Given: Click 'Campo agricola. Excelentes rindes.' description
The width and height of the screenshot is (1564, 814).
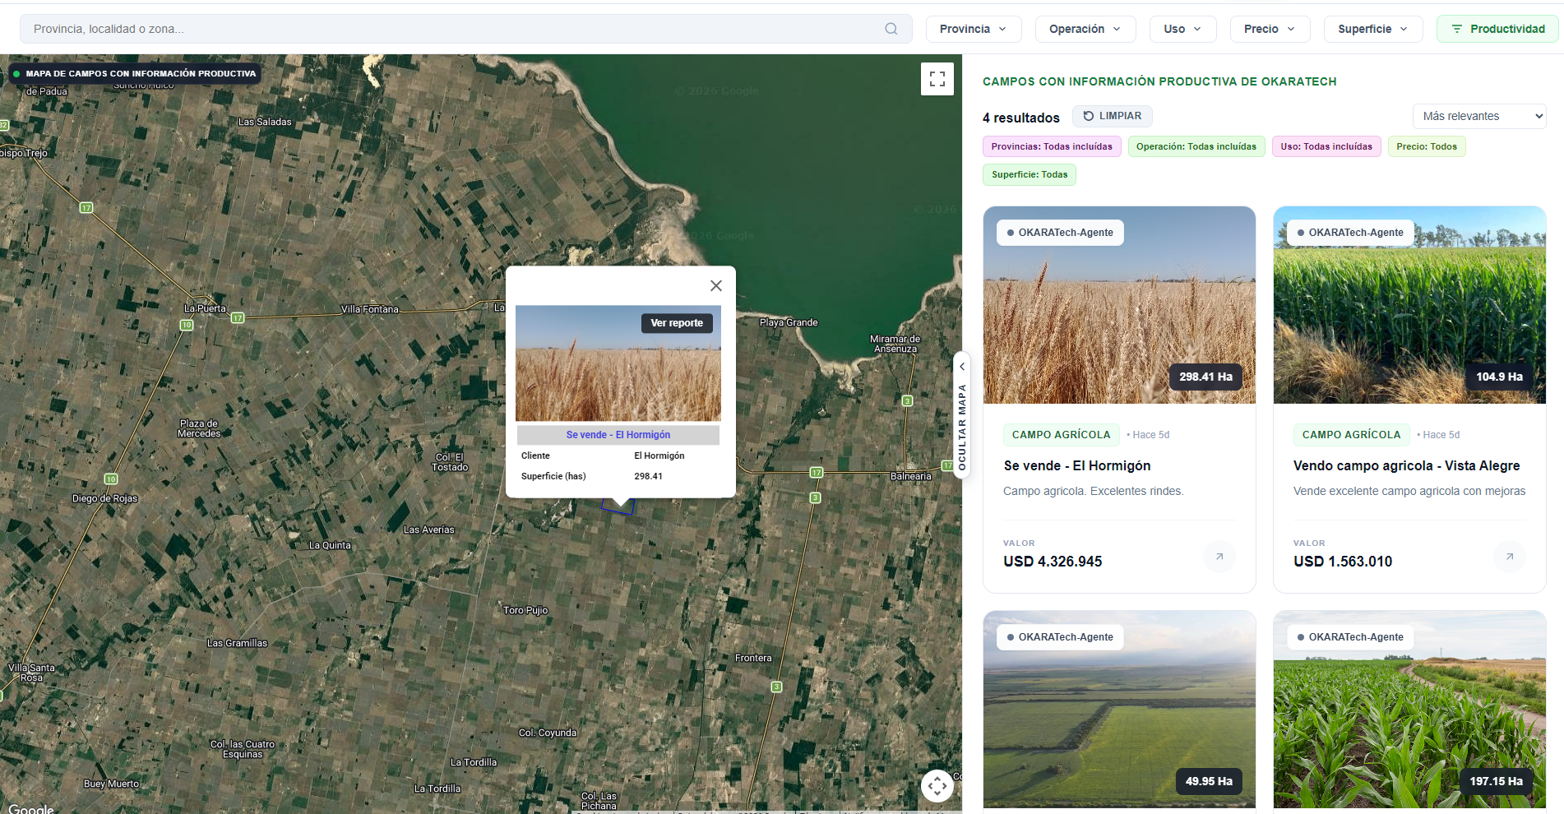Looking at the screenshot, I should click(x=1093, y=491).
